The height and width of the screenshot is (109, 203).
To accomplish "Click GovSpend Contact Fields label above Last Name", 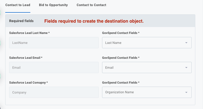I will click(x=121, y=33).
